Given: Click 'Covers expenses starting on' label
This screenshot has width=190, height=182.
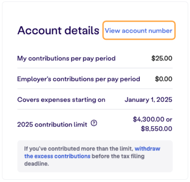Looking at the screenshot, I should tap(61, 100).
